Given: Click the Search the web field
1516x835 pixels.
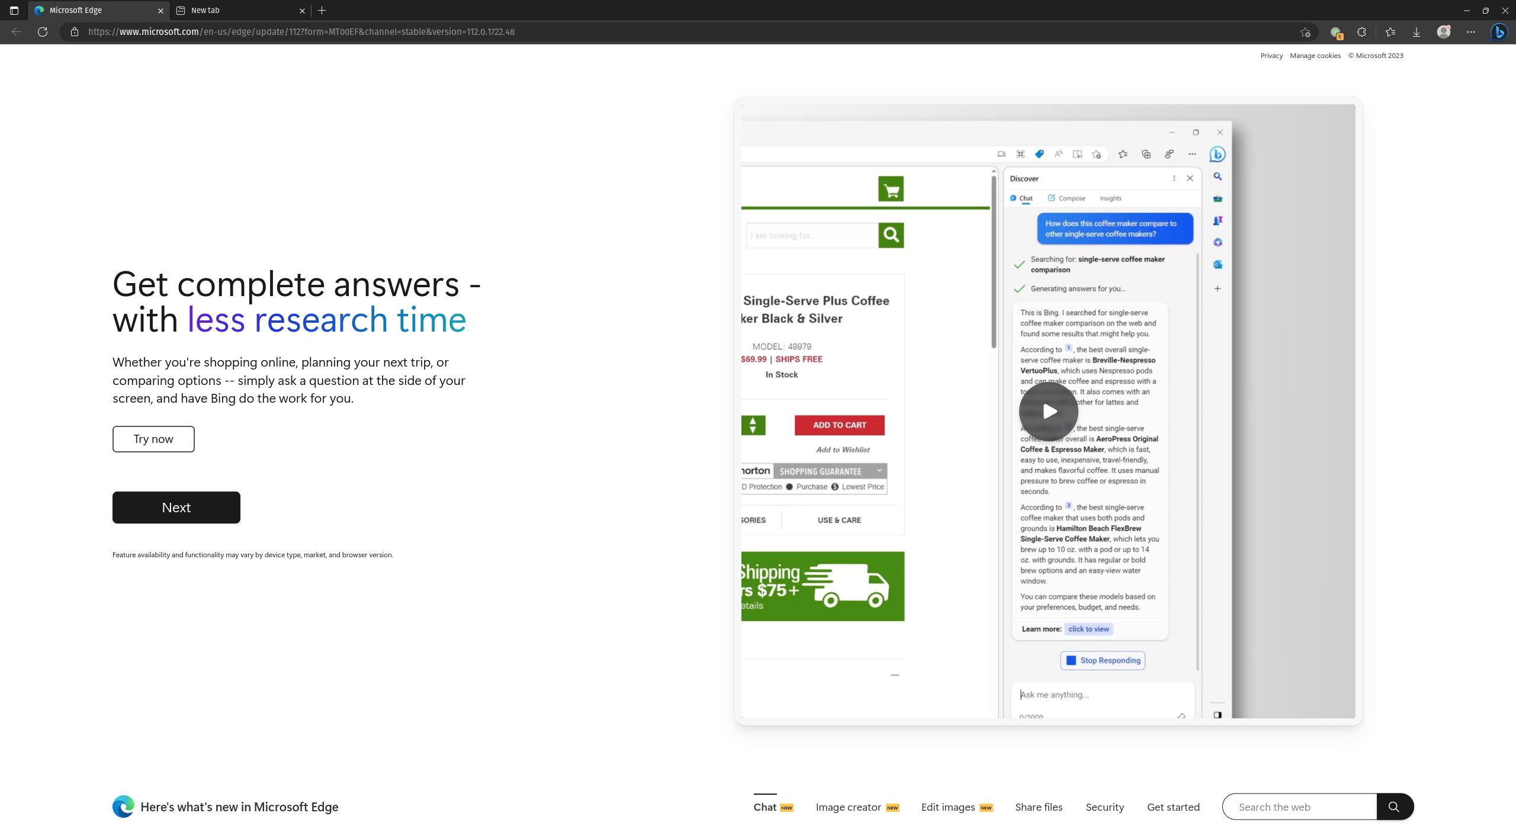Looking at the screenshot, I should [x=1299, y=807].
